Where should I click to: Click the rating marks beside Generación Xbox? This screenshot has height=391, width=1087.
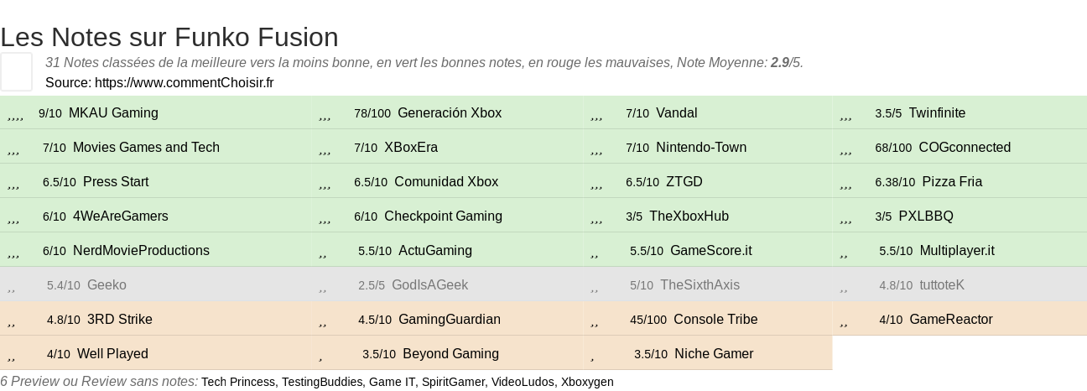(325, 115)
